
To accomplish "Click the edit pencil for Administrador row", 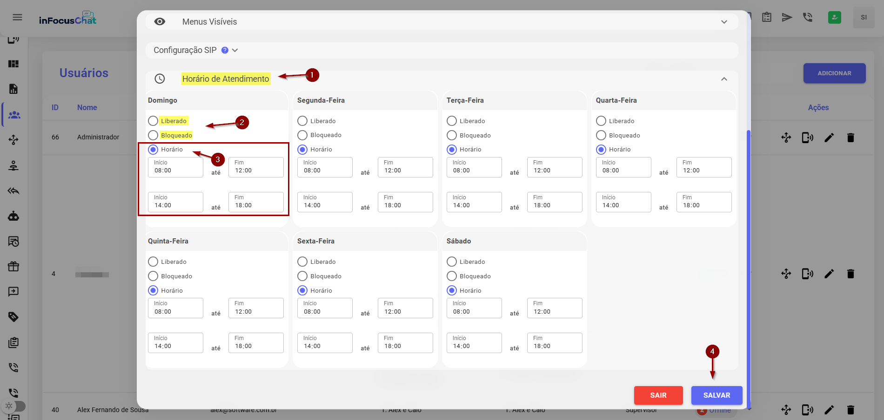I will click(x=829, y=138).
